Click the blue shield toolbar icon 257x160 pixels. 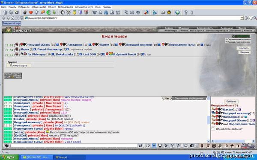tap(80, 12)
